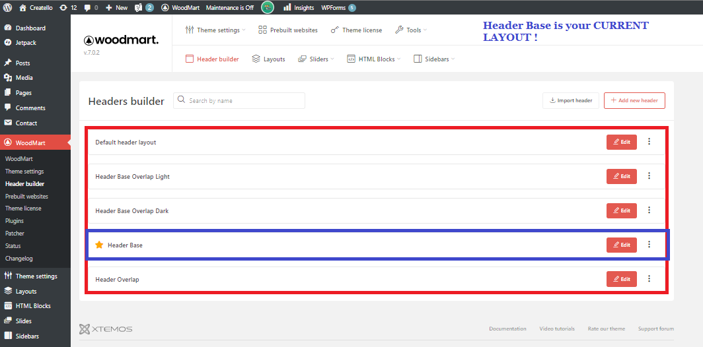Open options menu for Header Base Overlap Light
This screenshot has width=703, height=347.
pyautogui.click(x=649, y=175)
